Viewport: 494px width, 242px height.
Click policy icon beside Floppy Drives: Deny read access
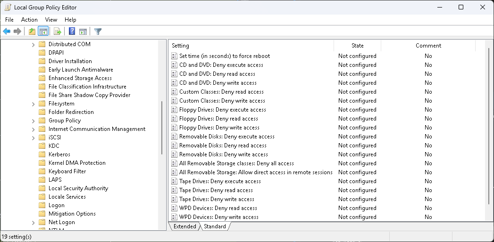pos(174,119)
